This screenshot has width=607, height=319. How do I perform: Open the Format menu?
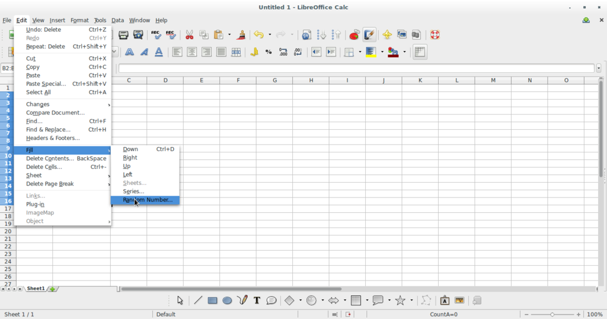79,20
